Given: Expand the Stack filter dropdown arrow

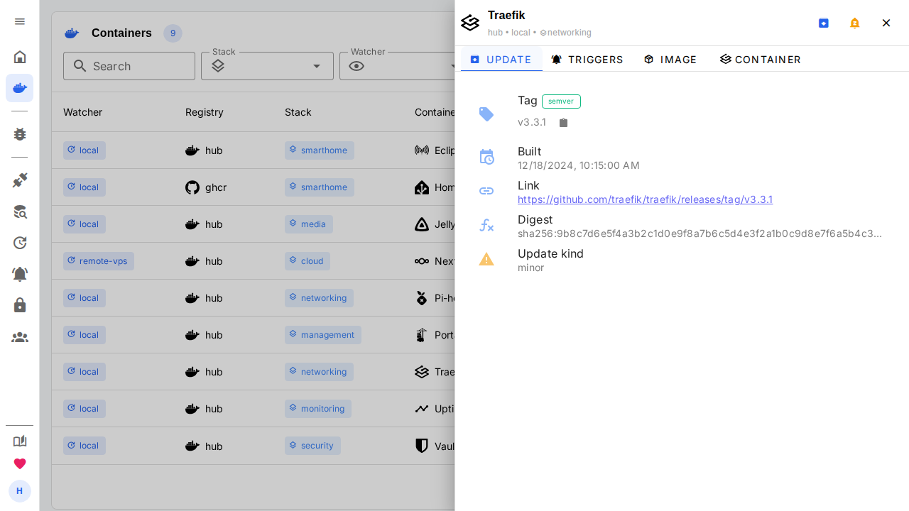Looking at the screenshot, I should [317, 66].
